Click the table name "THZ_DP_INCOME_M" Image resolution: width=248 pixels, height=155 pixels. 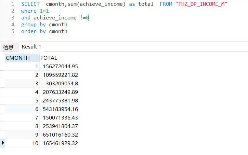201,4
